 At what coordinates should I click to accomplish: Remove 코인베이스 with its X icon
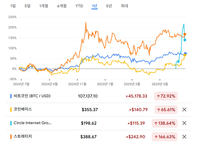pyautogui.click(x=184, y=110)
